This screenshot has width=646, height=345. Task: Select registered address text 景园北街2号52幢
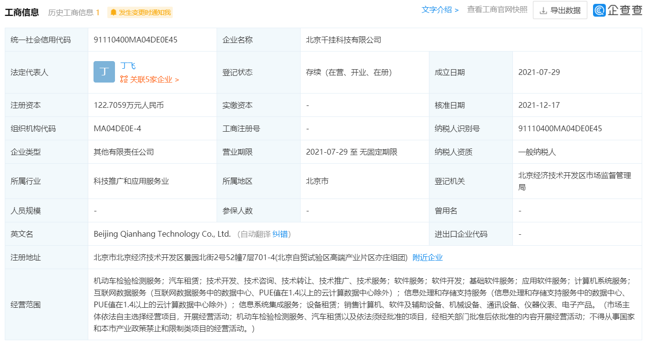point(231,258)
